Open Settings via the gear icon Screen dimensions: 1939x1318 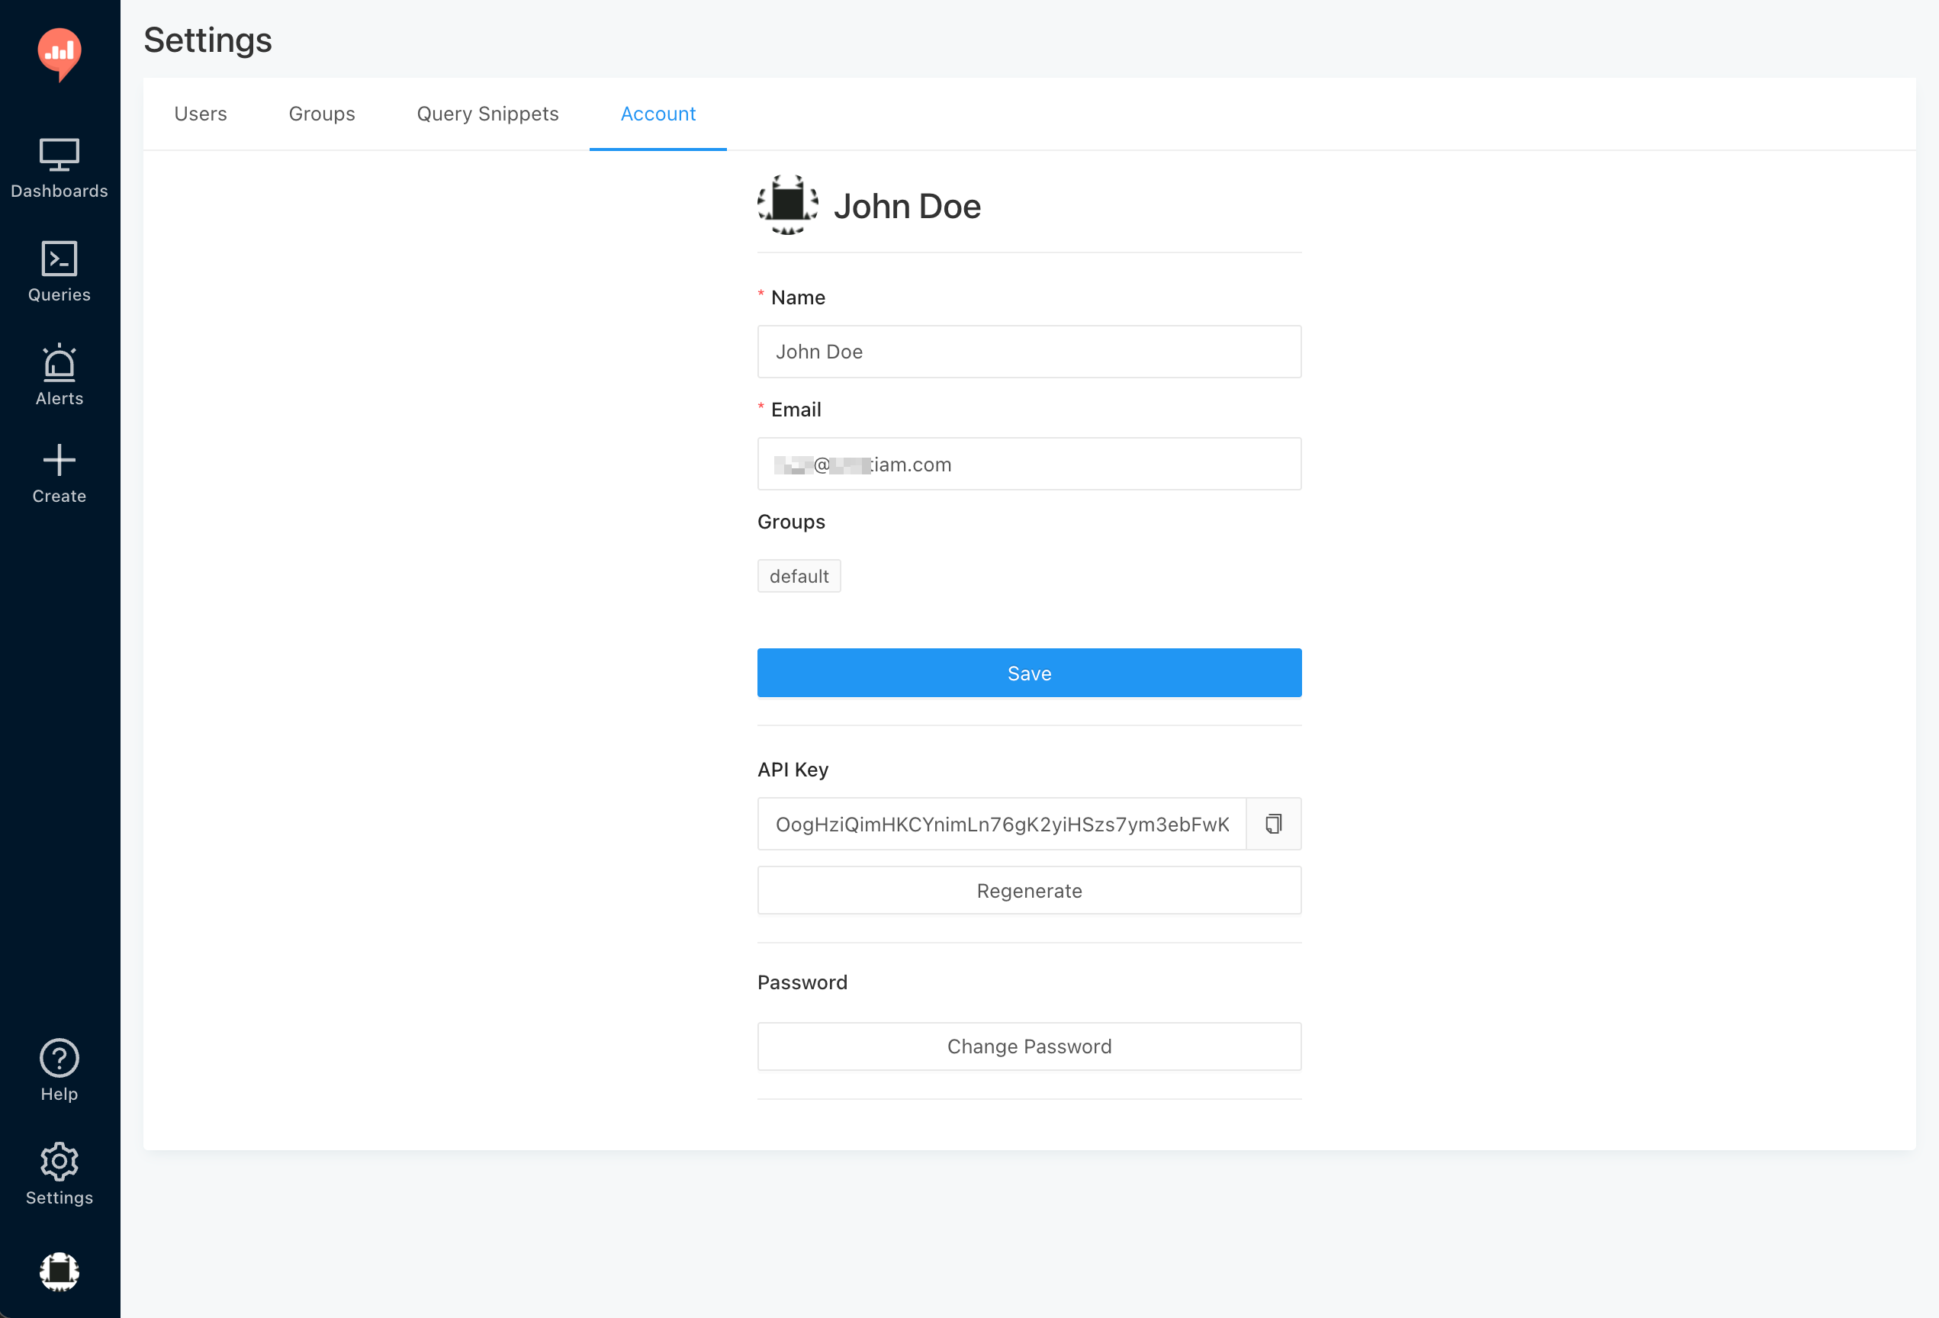59,1162
